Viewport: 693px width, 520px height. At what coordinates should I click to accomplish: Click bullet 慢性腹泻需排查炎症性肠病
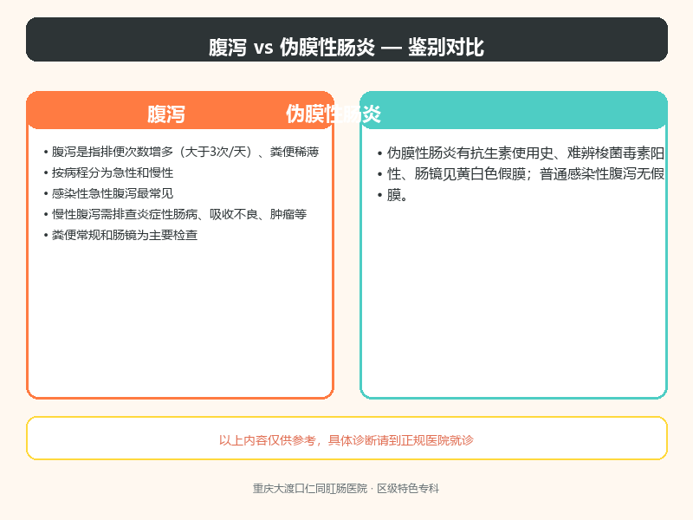click(175, 214)
